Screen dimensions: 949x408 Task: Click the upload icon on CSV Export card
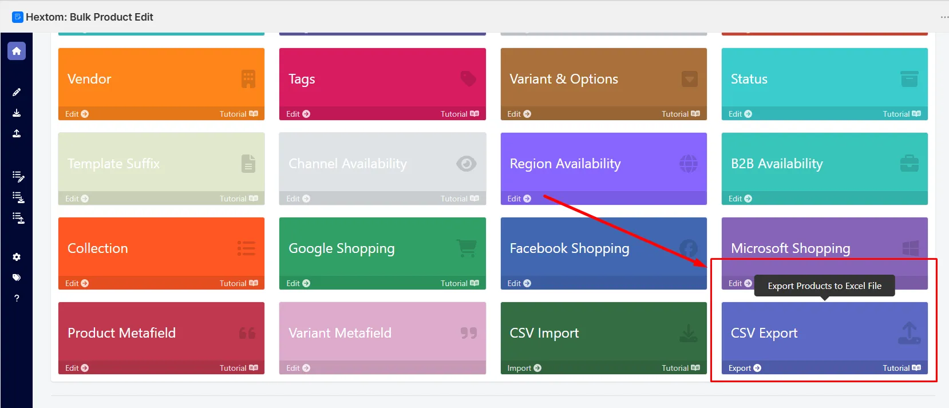click(909, 333)
